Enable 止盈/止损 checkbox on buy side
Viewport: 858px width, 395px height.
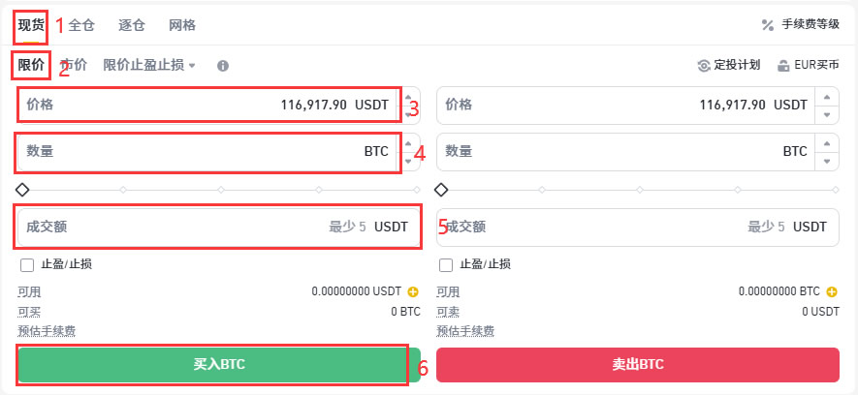[x=27, y=265]
